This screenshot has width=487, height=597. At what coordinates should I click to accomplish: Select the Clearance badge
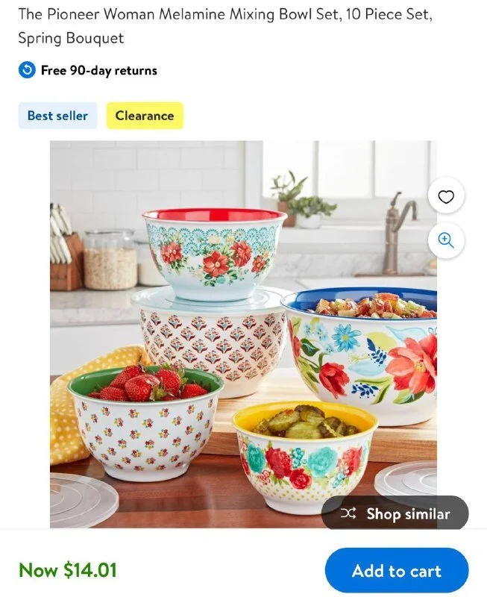pyautogui.click(x=145, y=116)
